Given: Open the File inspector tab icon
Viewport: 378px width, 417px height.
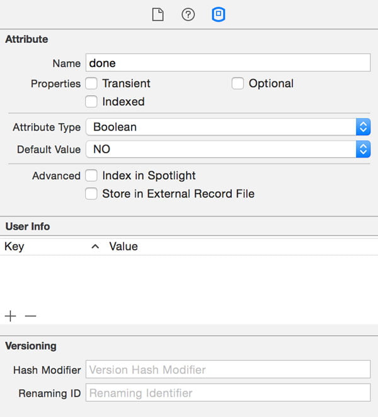Looking at the screenshot, I should 157,15.
